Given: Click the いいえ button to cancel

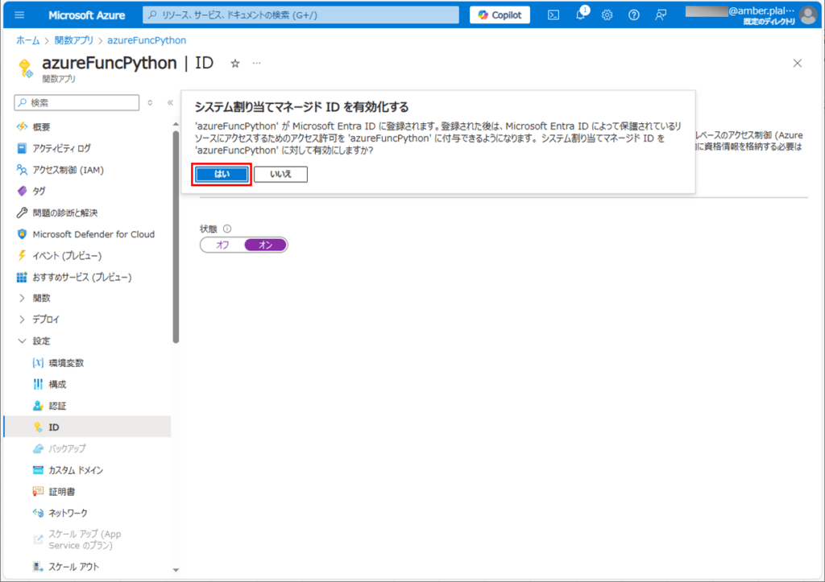Looking at the screenshot, I should coord(280,174).
